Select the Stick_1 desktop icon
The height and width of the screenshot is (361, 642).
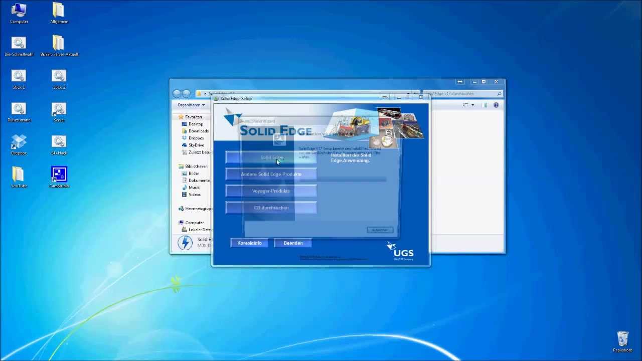click(x=19, y=79)
